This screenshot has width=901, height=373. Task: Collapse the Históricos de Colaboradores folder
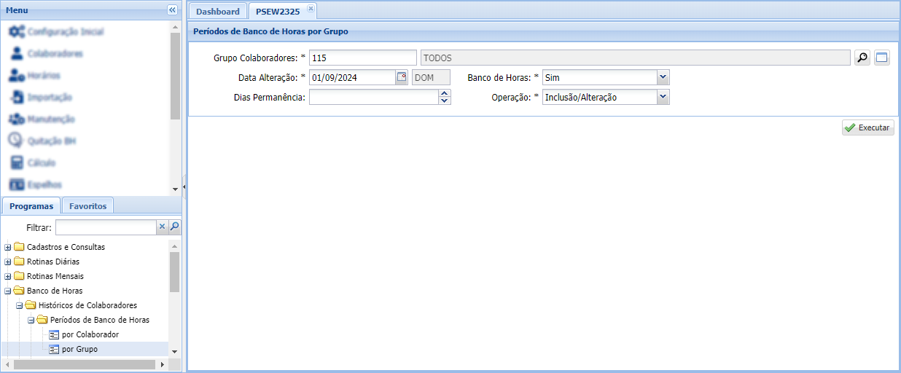pyautogui.click(x=20, y=305)
